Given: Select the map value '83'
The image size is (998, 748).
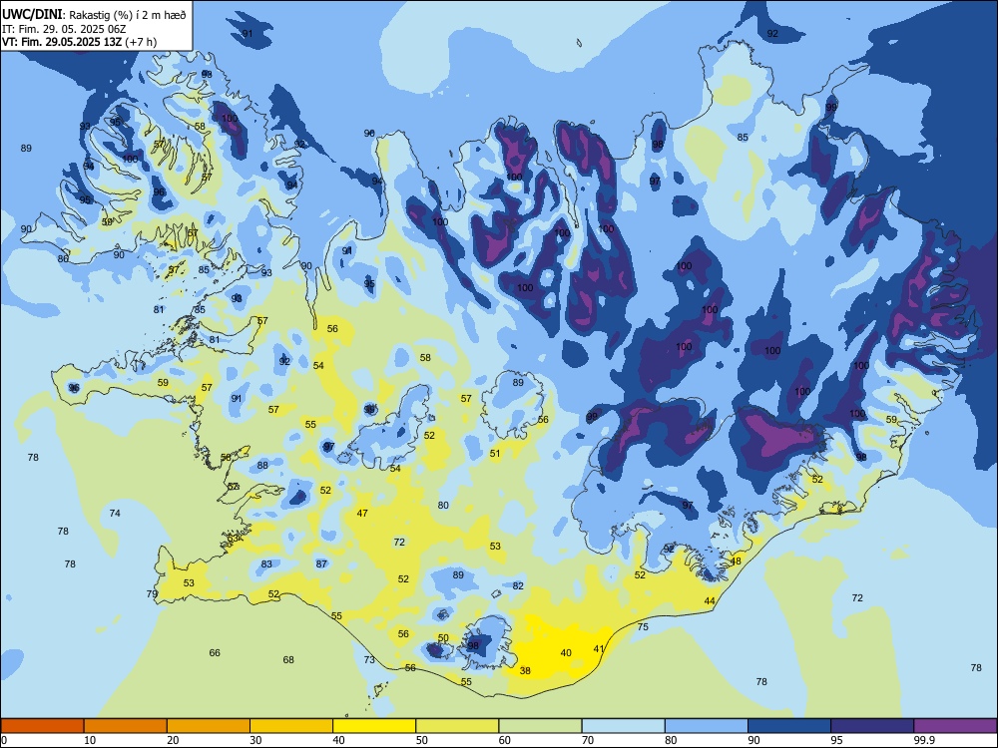Looking at the screenshot, I should coord(266,564).
